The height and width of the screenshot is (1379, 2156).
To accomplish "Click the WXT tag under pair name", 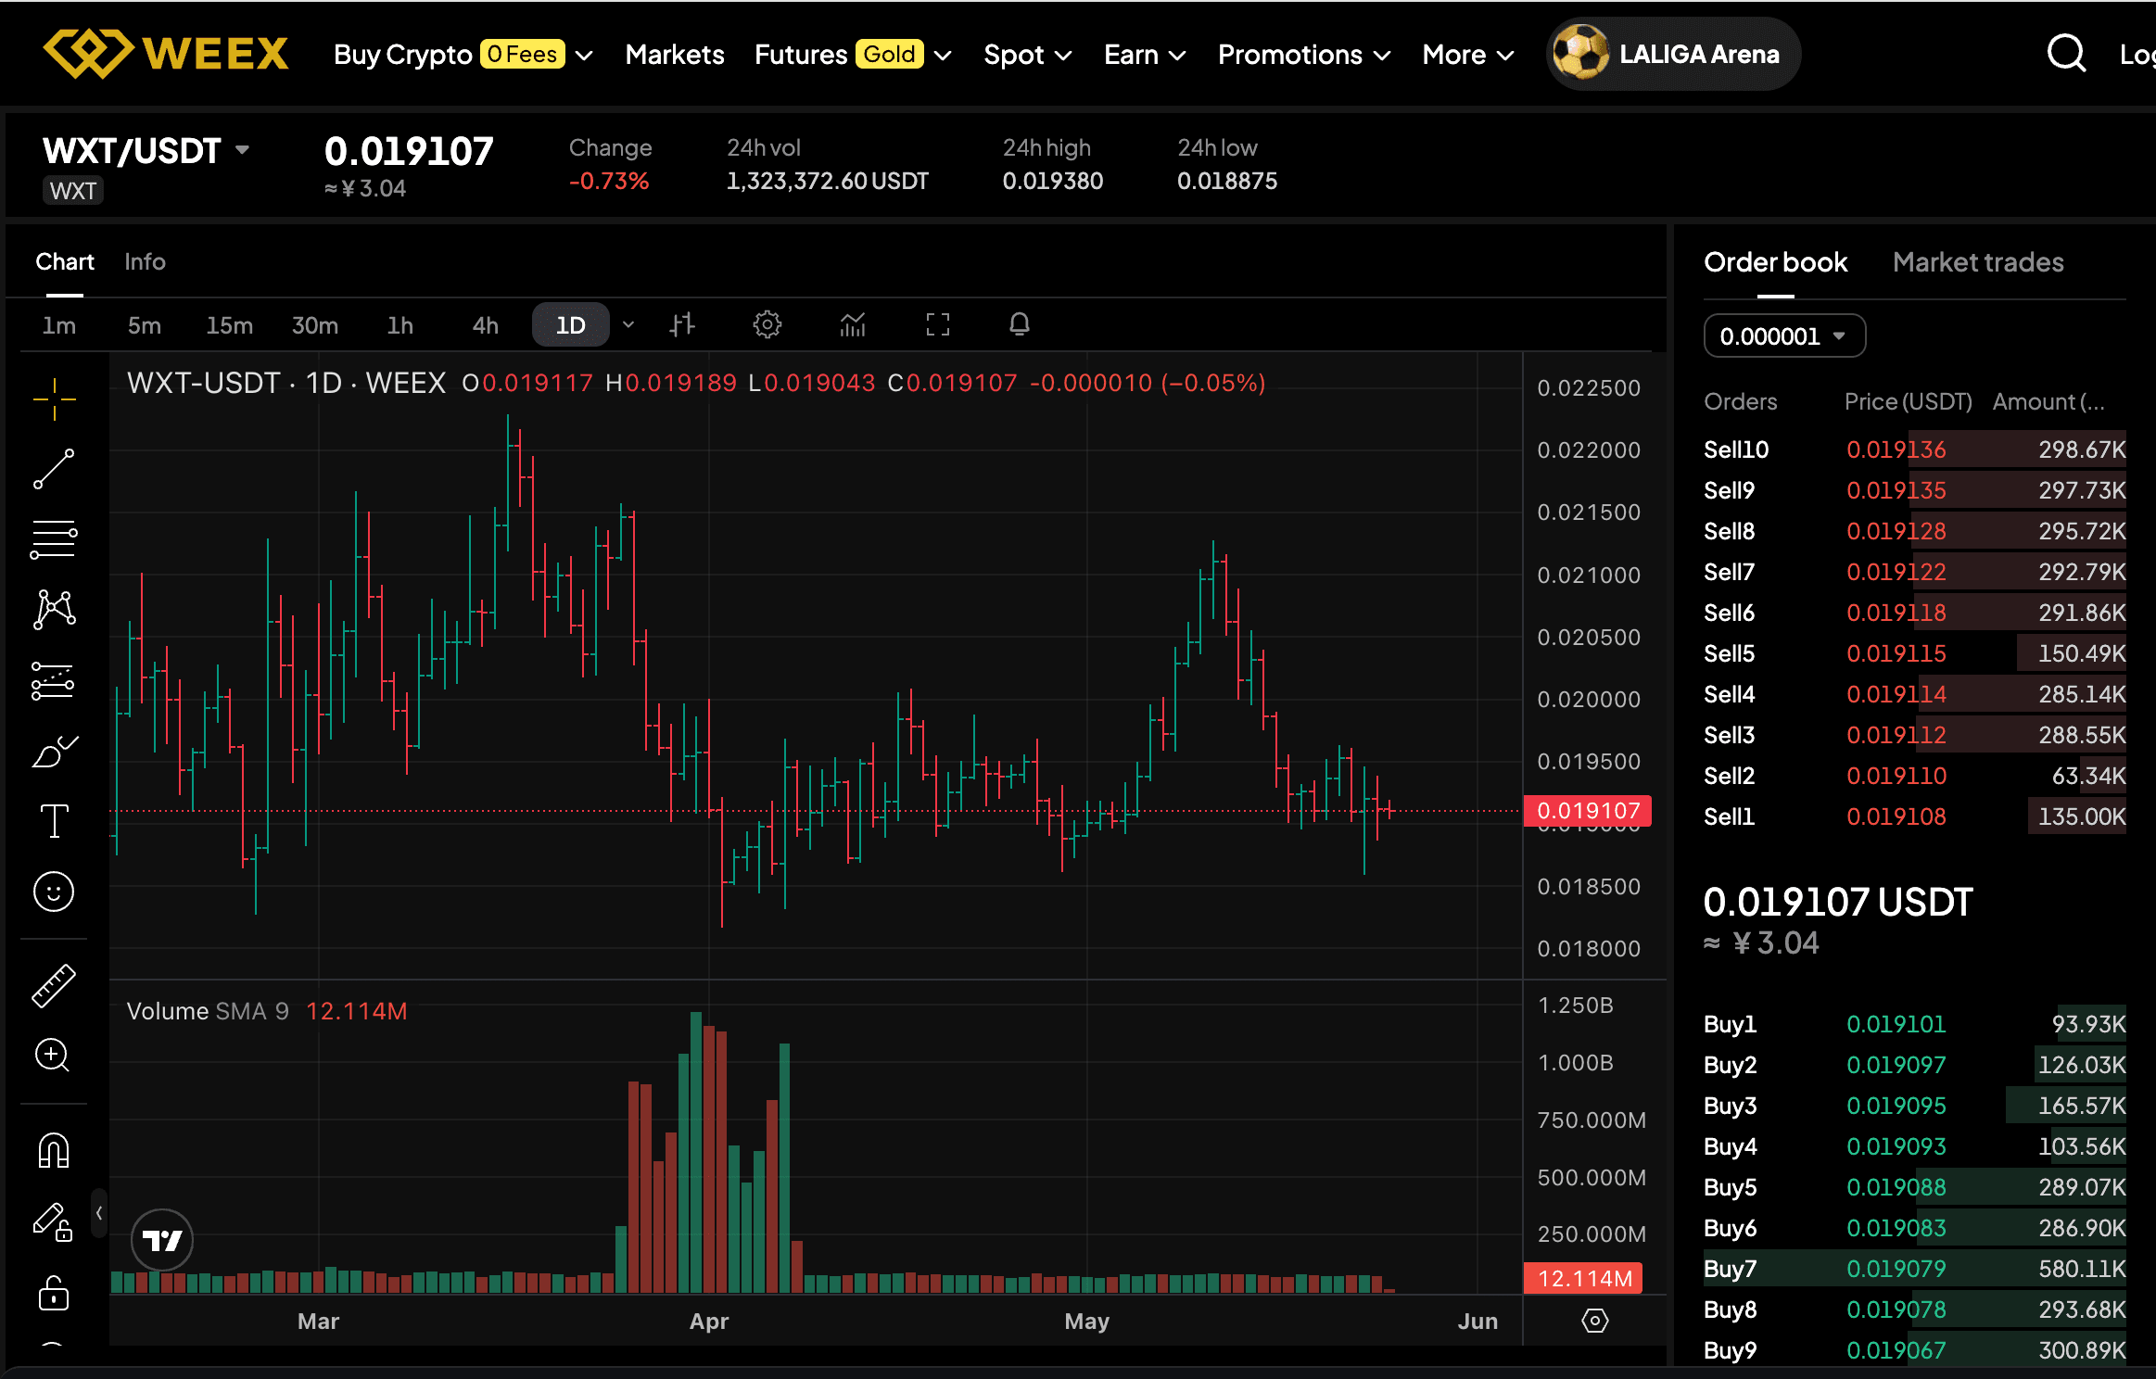I will tap(73, 191).
